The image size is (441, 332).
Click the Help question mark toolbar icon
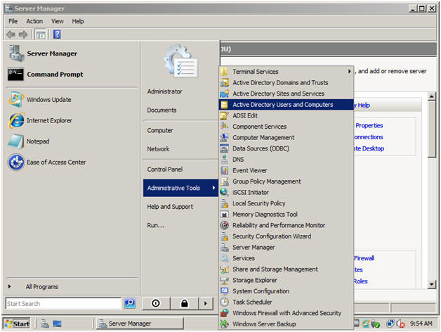[57, 34]
